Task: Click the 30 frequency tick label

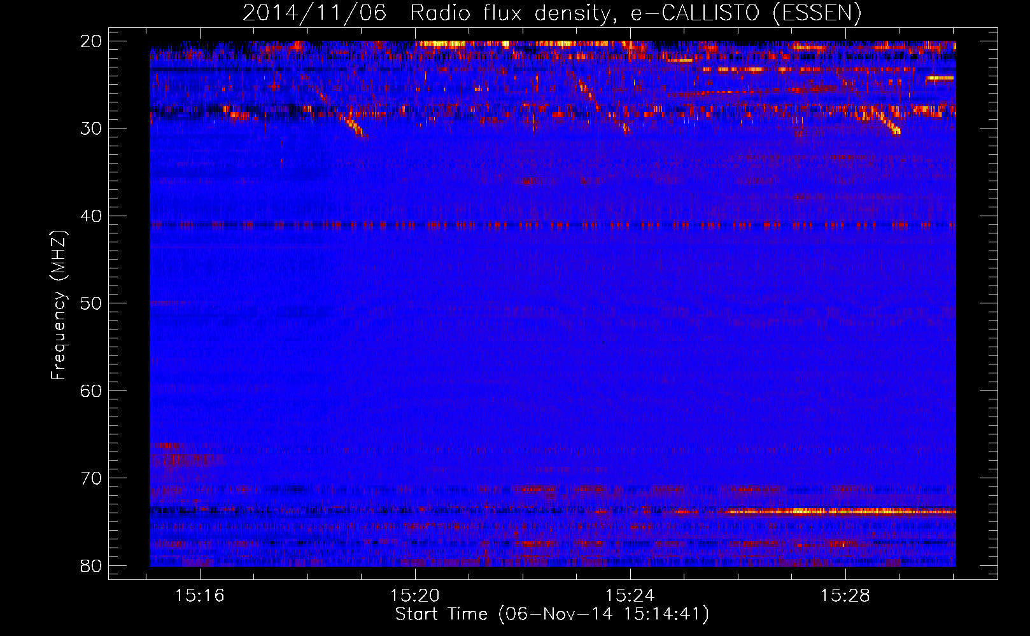Action: coord(92,128)
